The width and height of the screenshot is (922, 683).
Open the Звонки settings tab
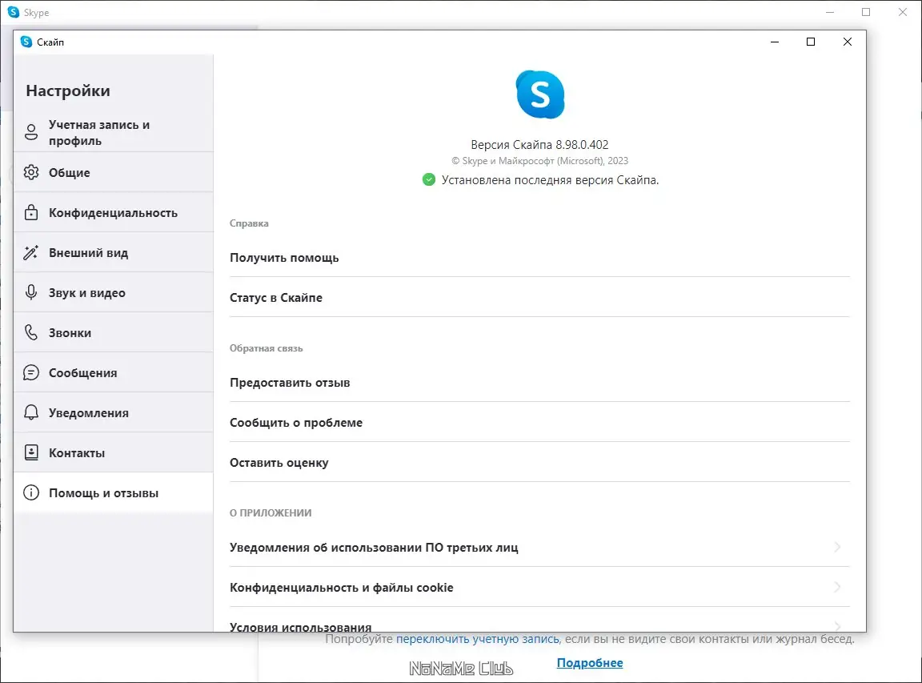click(x=114, y=332)
